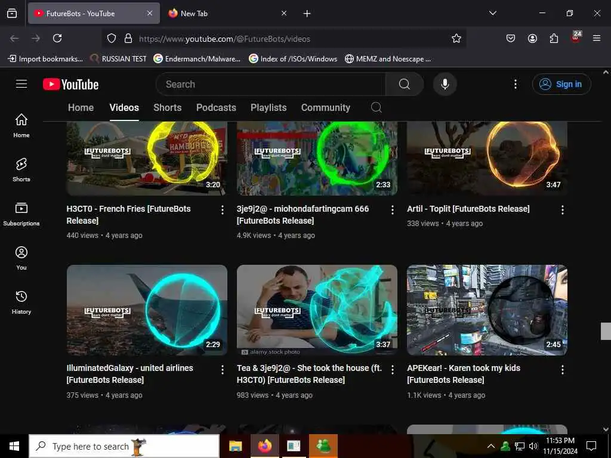Image resolution: width=611 pixels, height=458 pixels.
Task: Open Windows Start menu
Action: [14, 446]
